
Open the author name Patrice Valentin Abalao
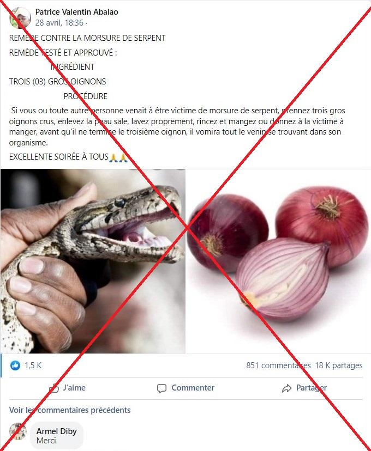pyautogui.click(x=76, y=12)
